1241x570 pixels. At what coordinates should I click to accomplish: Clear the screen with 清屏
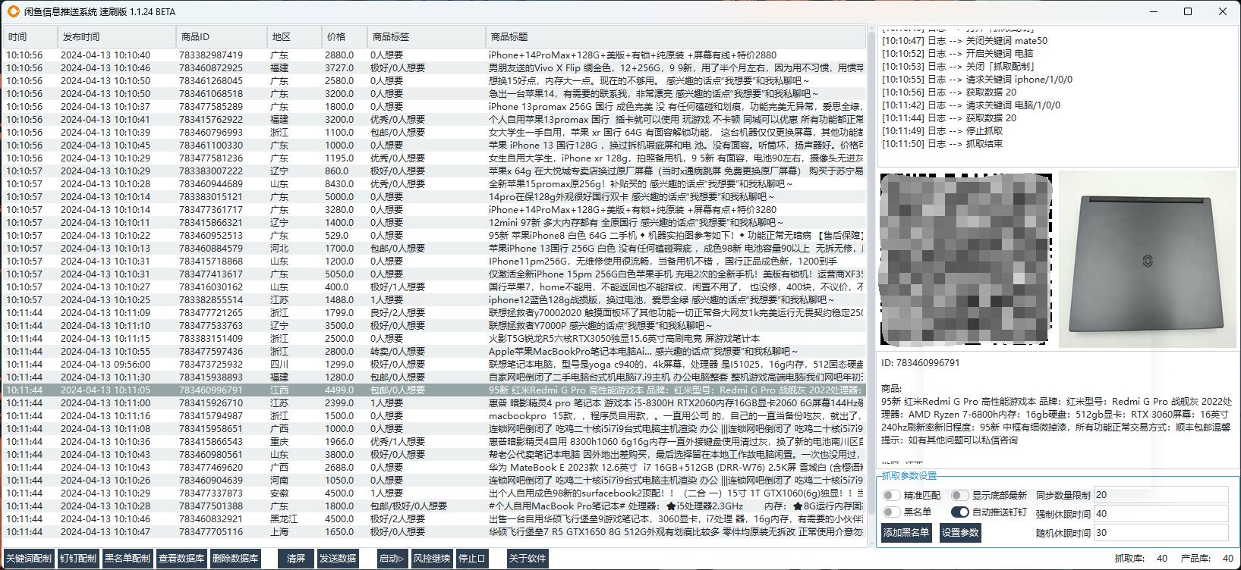click(295, 559)
